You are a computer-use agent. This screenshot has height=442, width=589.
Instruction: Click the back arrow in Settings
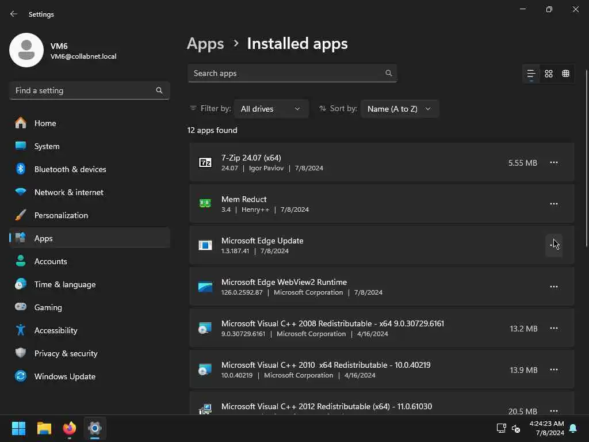click(x=14, y=14)
